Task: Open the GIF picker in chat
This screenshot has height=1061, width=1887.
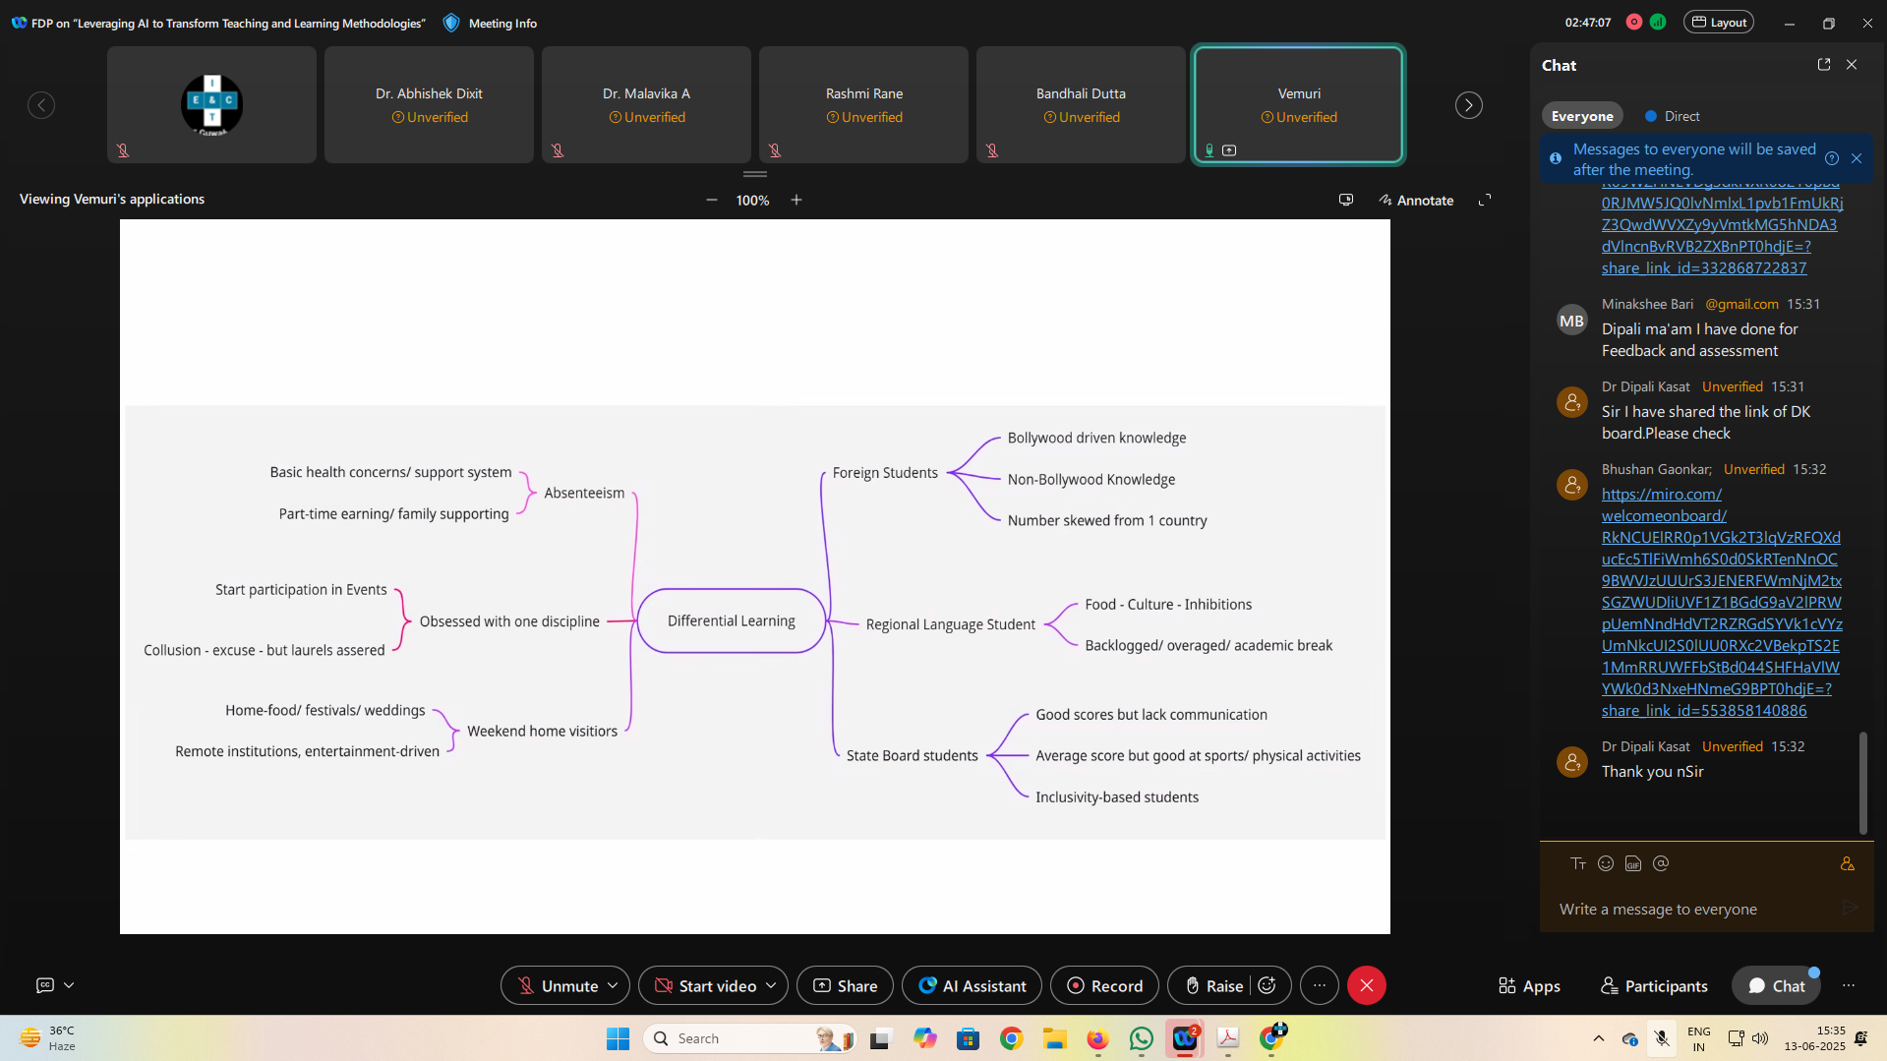Action: point(1633,863)
